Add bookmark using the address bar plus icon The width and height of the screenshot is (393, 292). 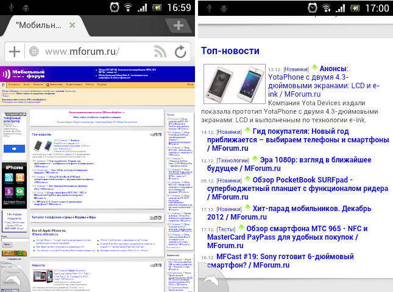click(15, 52)
